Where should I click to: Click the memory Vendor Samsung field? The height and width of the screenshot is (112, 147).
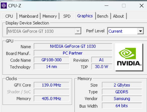122,98
